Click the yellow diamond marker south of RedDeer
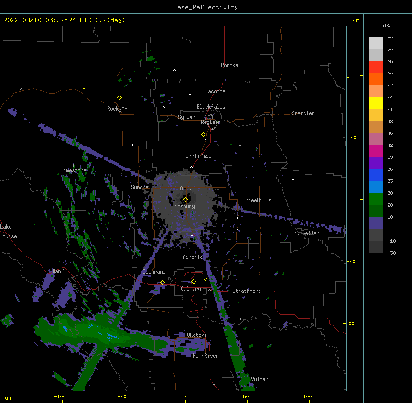Screen dimensions: 412x403 coord(203,134)
